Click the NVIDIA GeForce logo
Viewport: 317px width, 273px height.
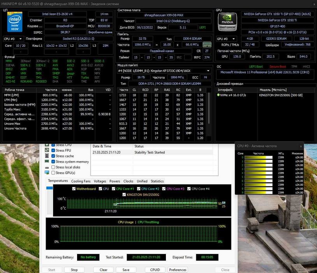pos(227,22)
